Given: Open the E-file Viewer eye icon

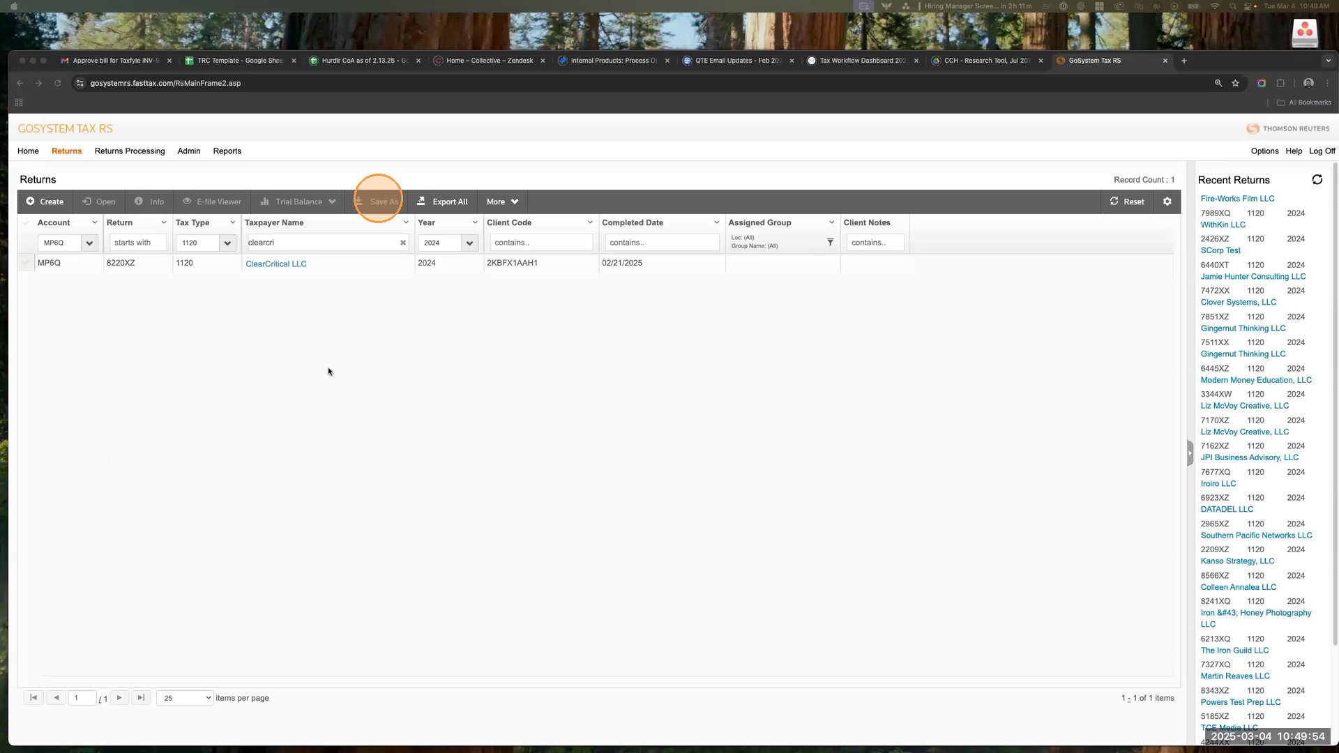Looking at the screenshot, I should coord(187,201).
